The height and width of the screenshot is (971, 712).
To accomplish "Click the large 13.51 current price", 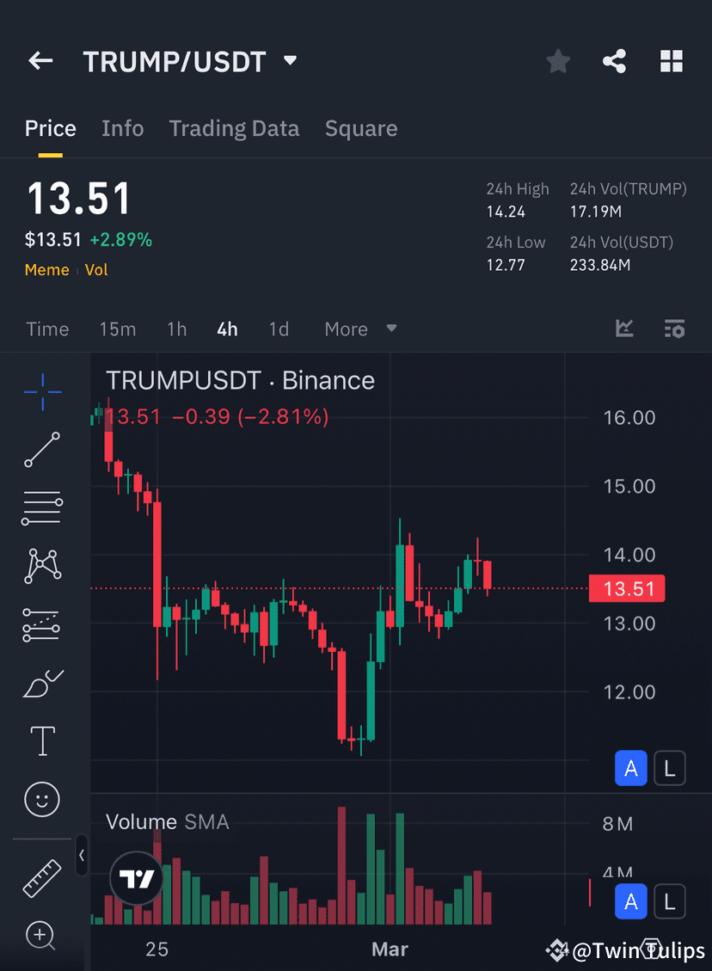I will click(x=78, y=199).
